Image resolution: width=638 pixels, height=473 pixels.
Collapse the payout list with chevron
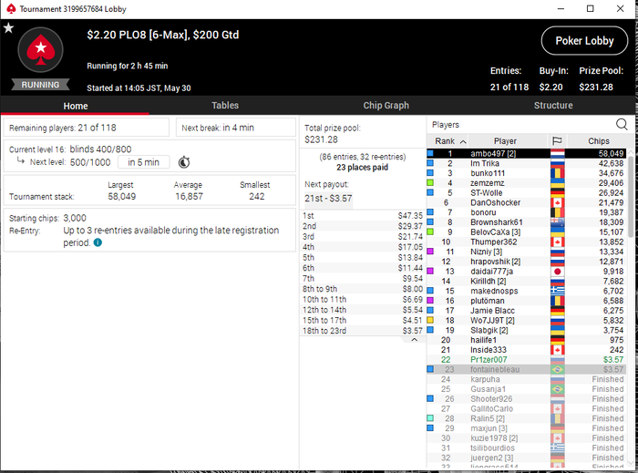(x=414, y=340)
